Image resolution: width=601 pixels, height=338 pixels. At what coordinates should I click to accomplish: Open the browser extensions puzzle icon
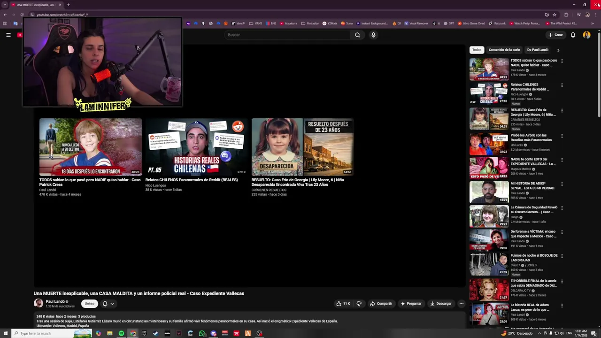tap(566, 15)
